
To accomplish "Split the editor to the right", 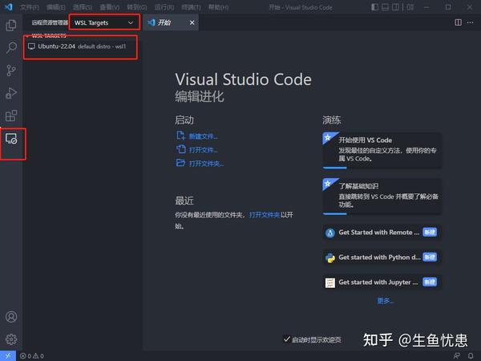I will [458, 22].
